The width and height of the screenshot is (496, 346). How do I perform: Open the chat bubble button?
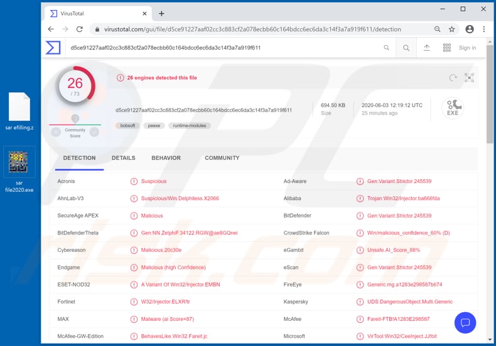[465, 323]
